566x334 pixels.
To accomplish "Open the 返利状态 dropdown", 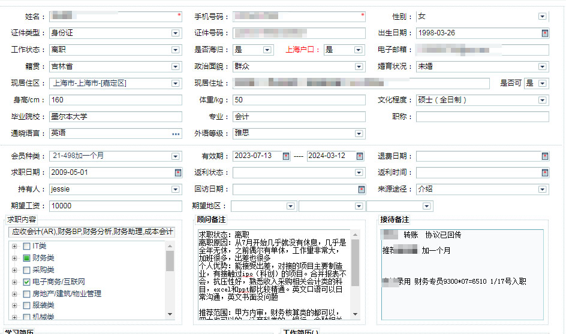I will tap(359, 172).
